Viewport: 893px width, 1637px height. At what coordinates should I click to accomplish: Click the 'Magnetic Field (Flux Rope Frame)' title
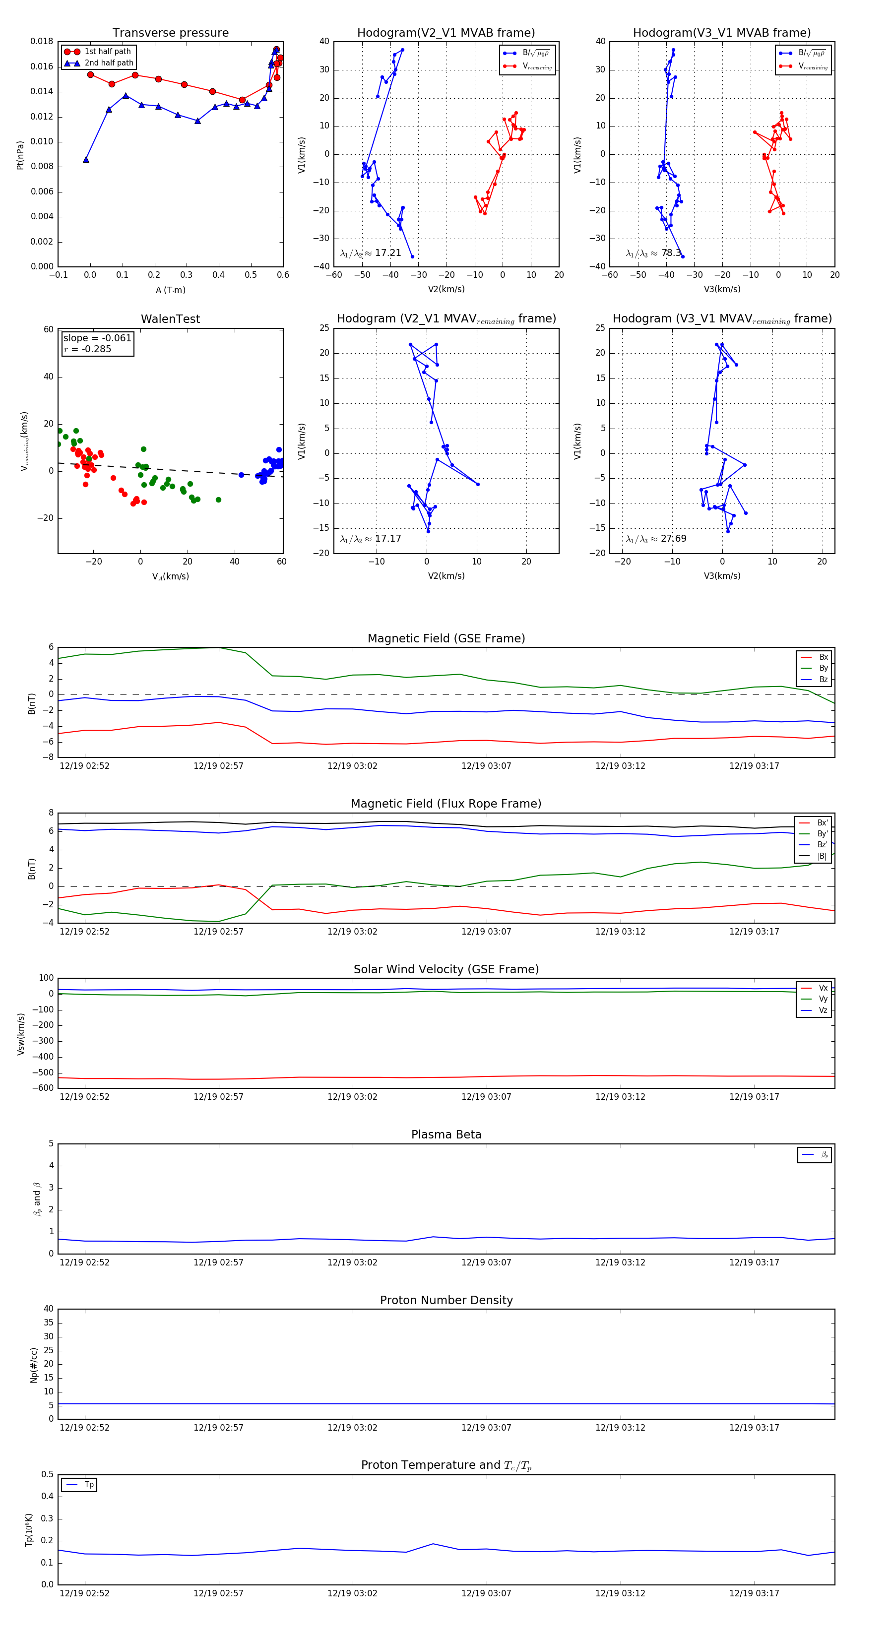click(x=446, y=804)
